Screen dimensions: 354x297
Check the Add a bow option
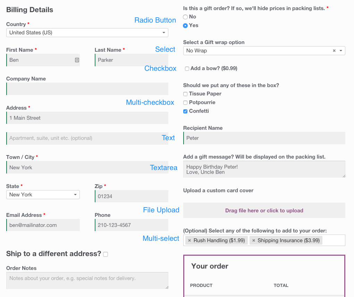tap(187, 69)
